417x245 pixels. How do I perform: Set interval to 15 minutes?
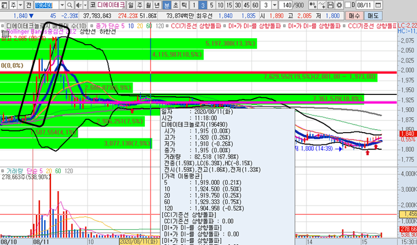click(229, 5)
